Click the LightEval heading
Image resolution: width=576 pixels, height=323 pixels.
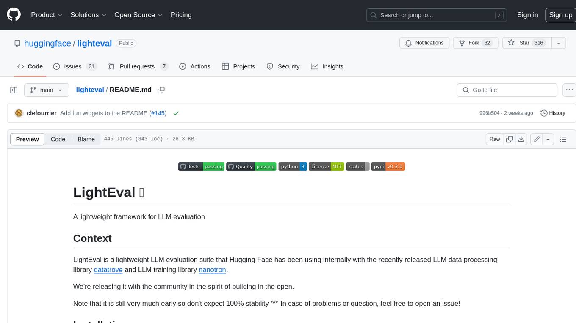coord(109,192)
